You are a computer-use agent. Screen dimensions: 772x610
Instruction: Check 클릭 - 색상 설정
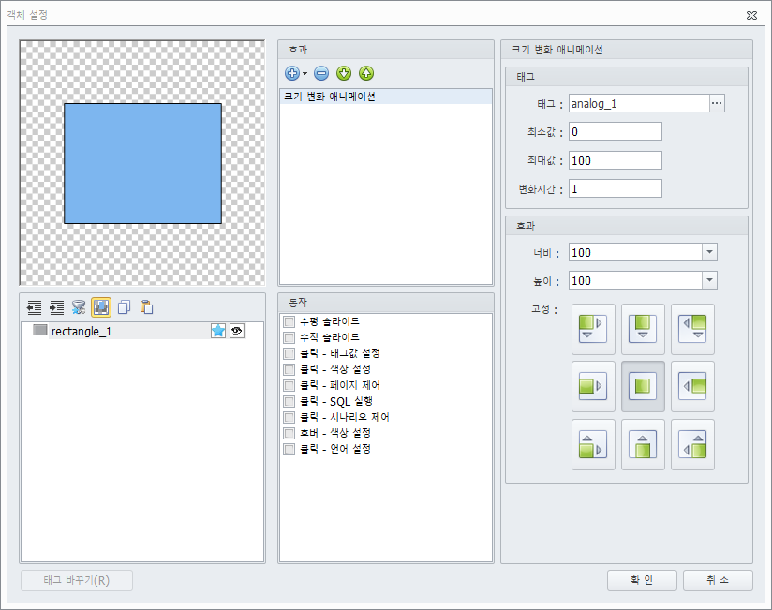(x=289, y=369)
